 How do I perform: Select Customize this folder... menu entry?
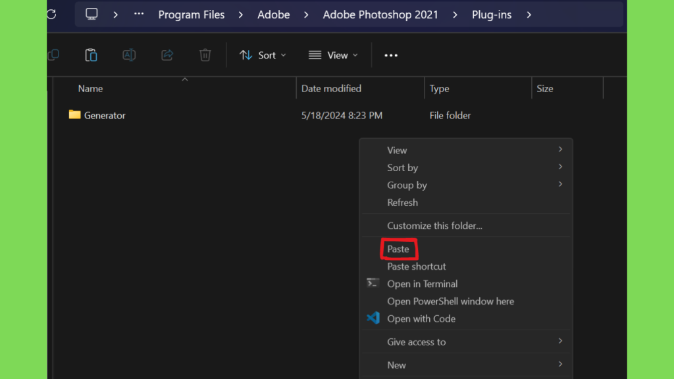tap(466, 226)
